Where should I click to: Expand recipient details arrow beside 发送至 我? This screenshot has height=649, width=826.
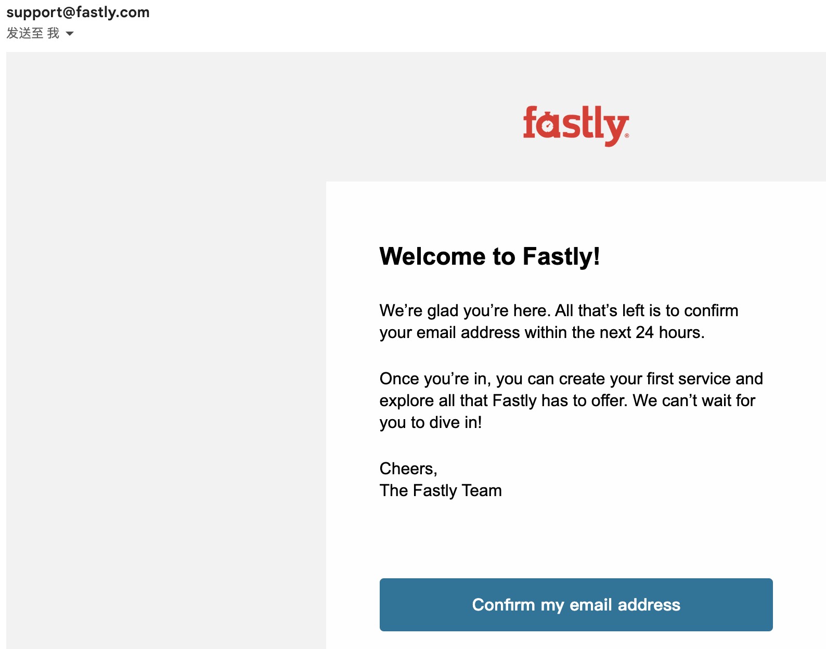click(x=70, y=34)
